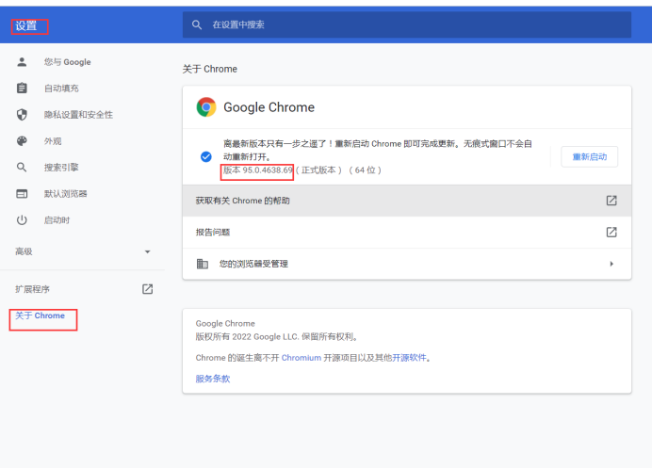Expand 您的浏览器受管理 row arrow
The image size is (652, 469).
(x=611, y=264)
